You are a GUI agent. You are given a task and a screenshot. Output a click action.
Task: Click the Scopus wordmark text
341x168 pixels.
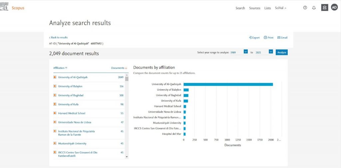point(18,8)
